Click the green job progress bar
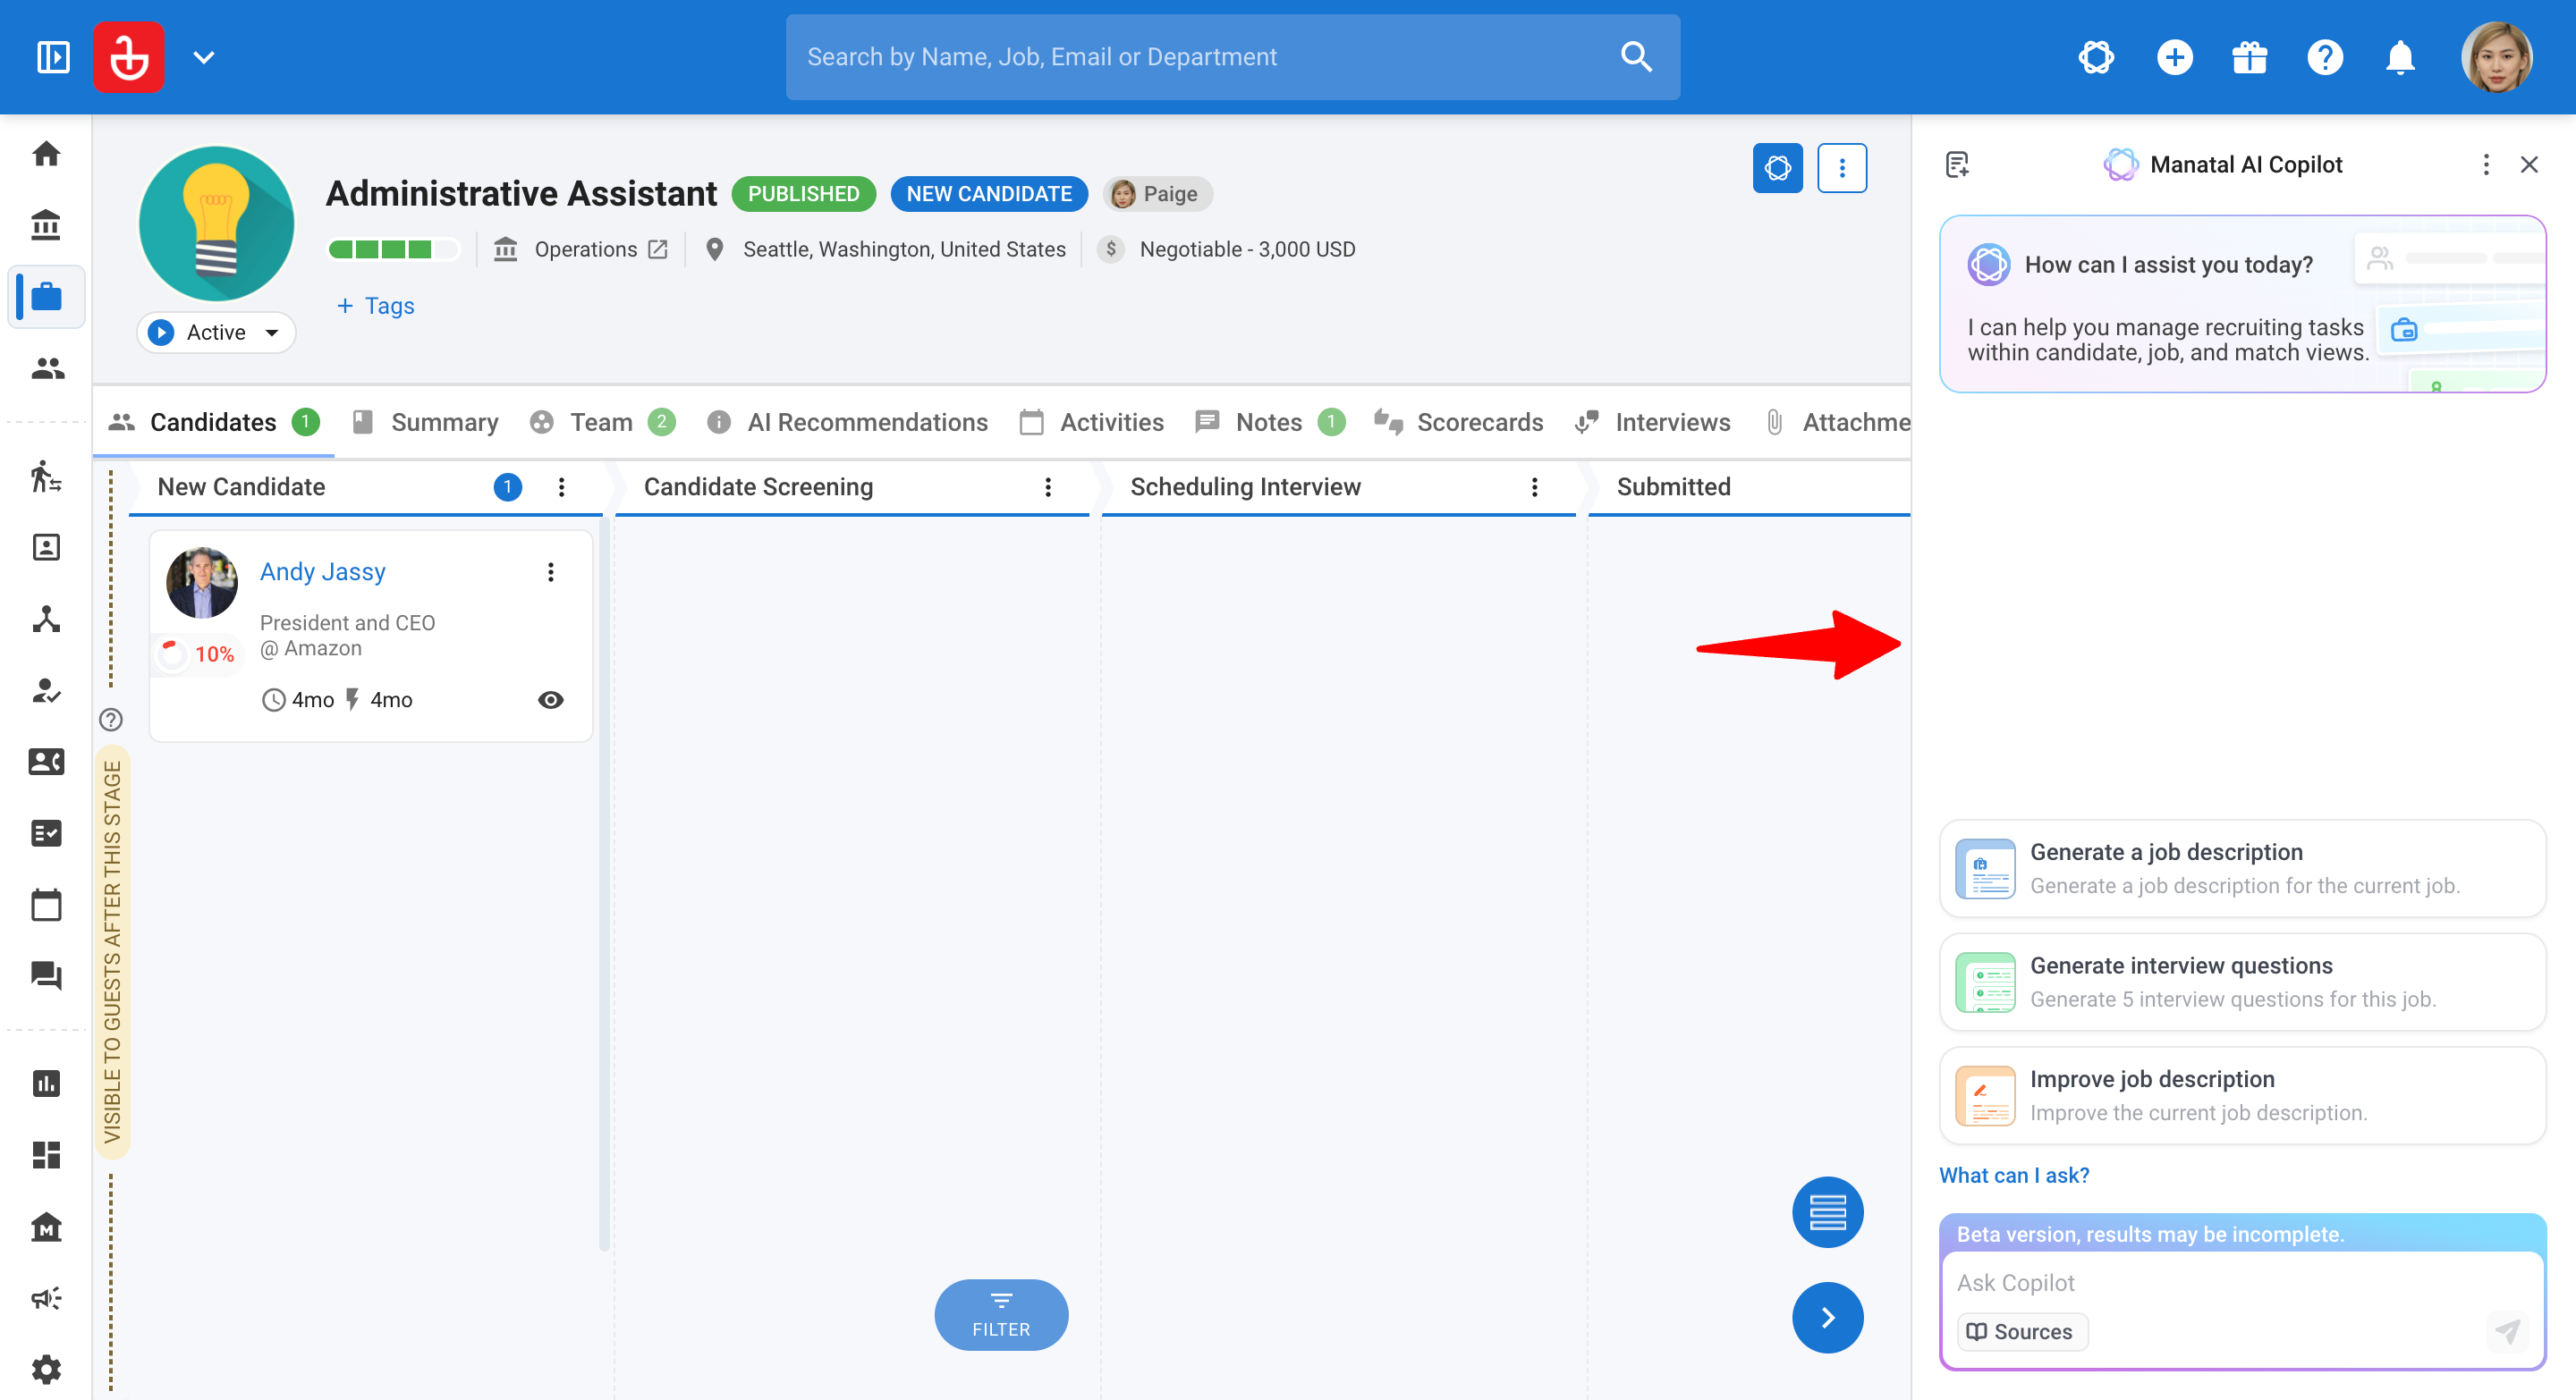Screen dimensions: 2576x1400 tap(394, 249)
